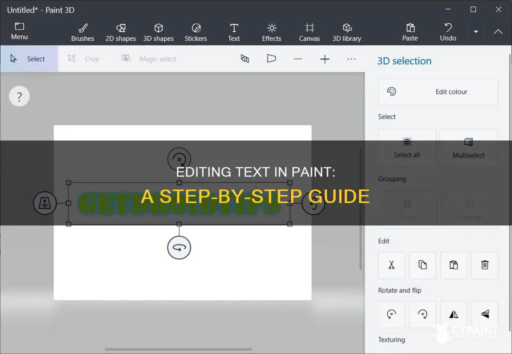Click the perspective view flag icon
512x354 pixels.
(271, 59)
